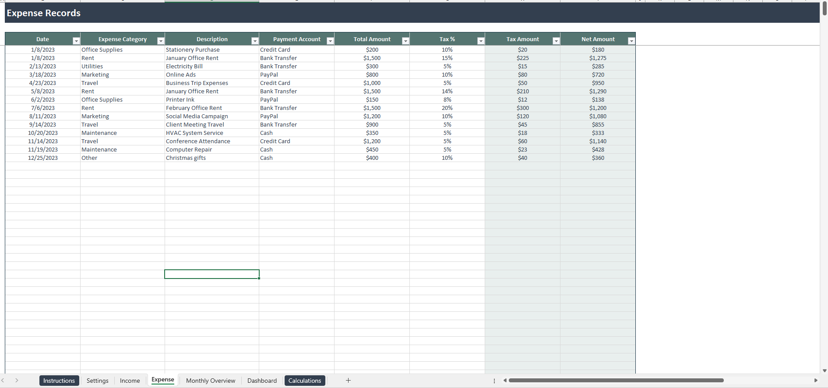Viewport: 828px width, 388px height.
Task: Open the Expense Category filter dropdown
Action: click(x=161, y=41)
